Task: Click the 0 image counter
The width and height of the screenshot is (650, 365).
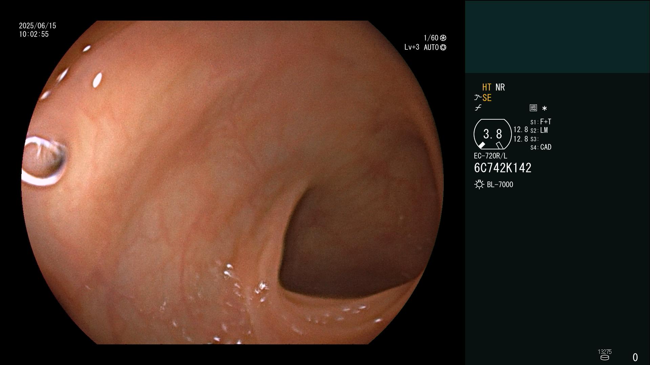Action: (635, 357)
